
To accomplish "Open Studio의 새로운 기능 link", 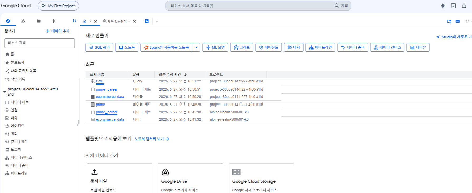I will 454,37.
